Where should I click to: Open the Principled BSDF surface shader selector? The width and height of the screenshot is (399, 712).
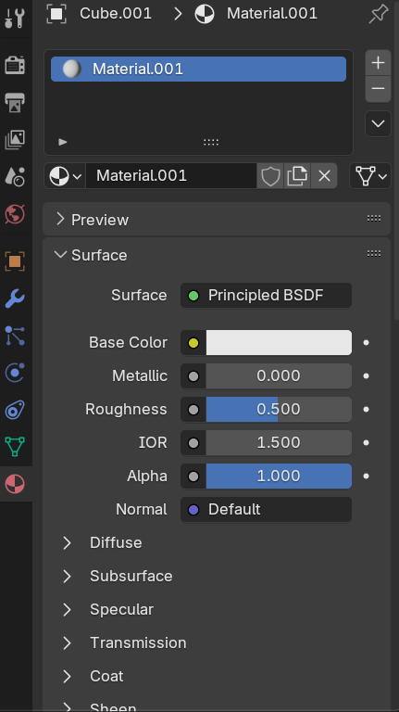(x=266, y=295)
